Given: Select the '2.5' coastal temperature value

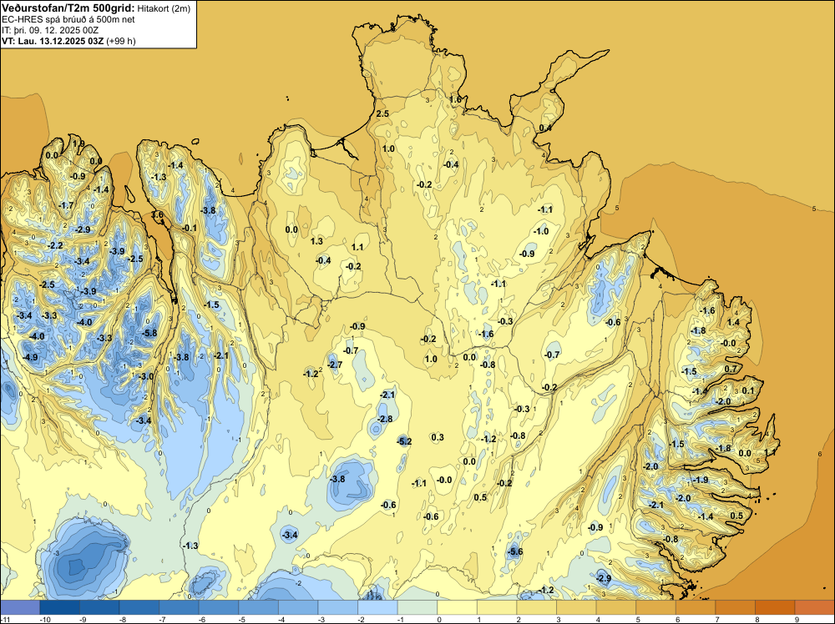Looking at the screenshot, I should 382,113.
